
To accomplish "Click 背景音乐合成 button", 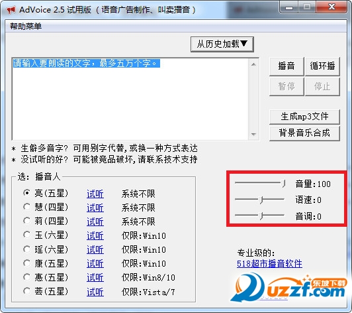I will click(304, 133).
